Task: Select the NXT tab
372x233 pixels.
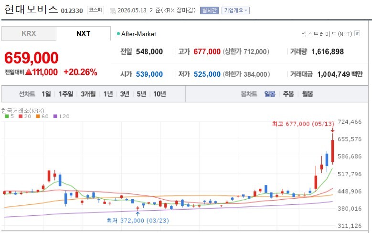Action: [83, 33]
